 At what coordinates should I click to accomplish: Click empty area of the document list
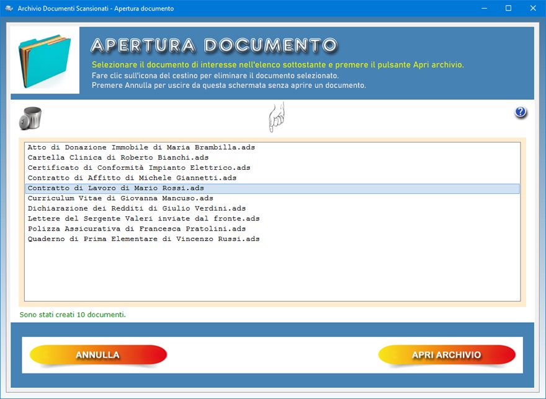pyautogui.click(x=272, y=273)
